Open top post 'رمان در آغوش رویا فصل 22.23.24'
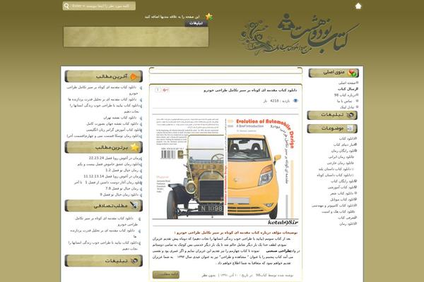424x282 pixels. [x=114, y=158]
